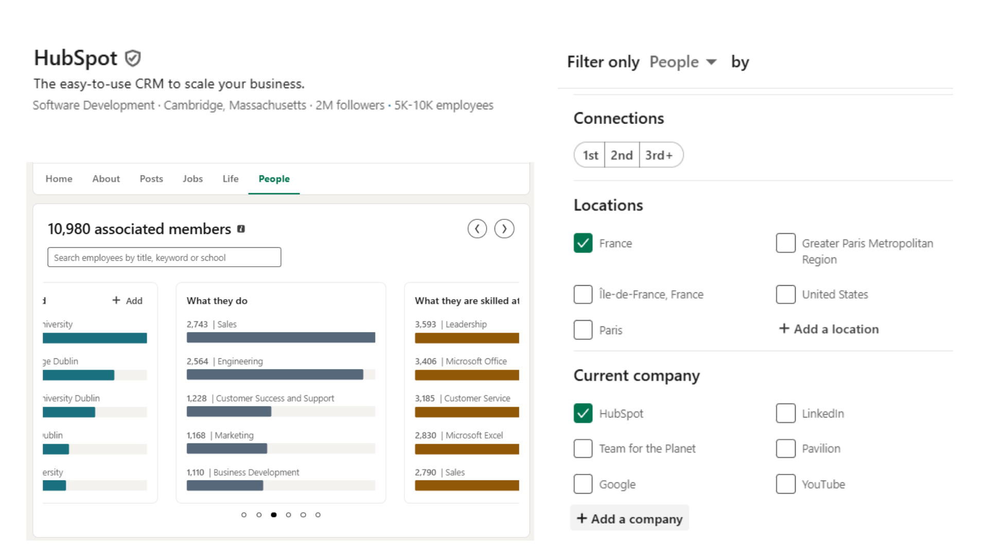
Task: Filter by 1st degree connections
Action: coord(590,155)
